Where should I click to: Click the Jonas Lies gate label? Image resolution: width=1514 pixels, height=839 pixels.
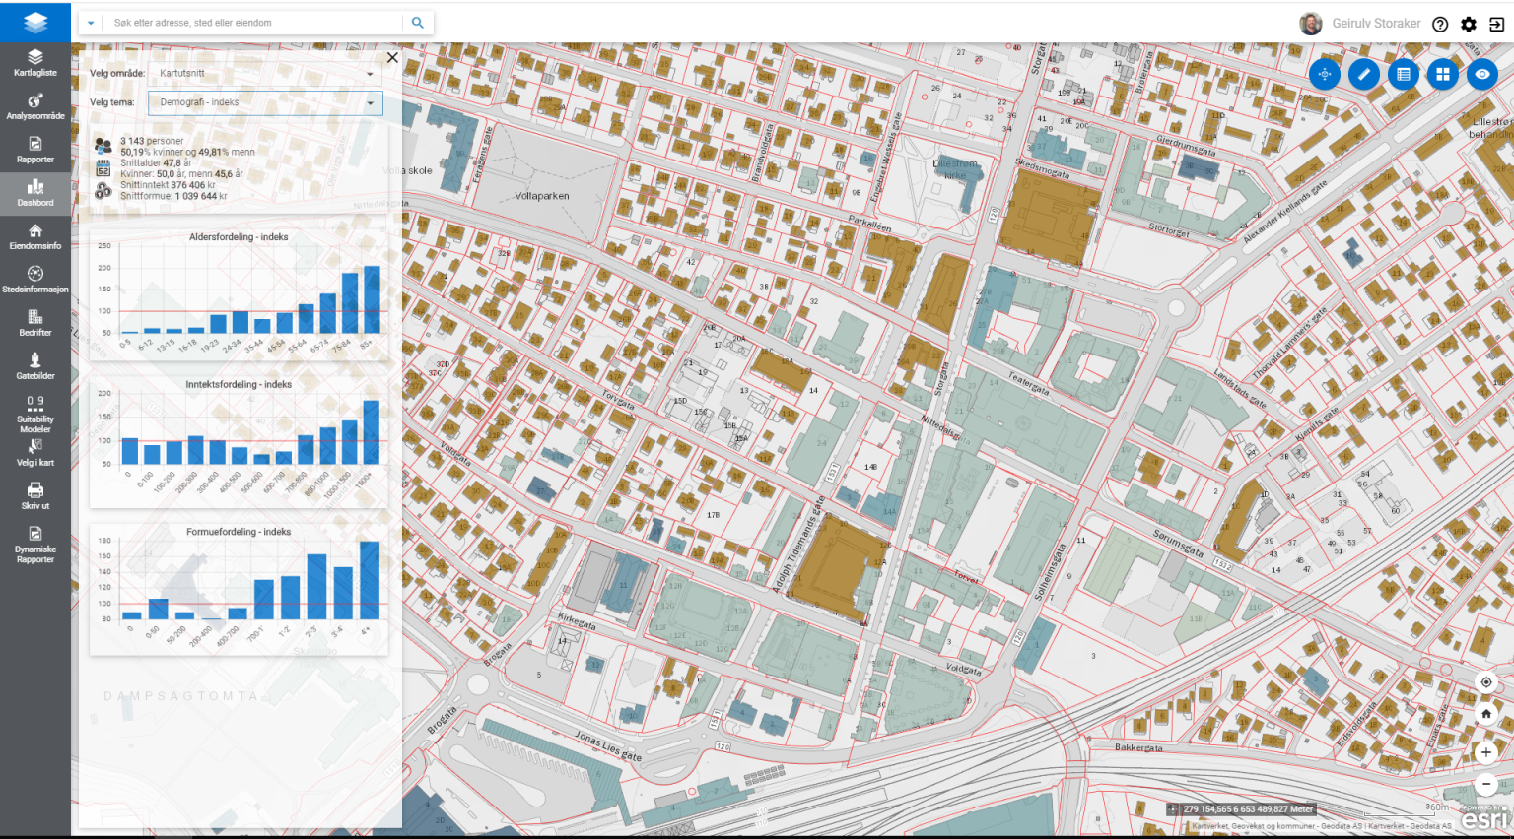point(608,745)
